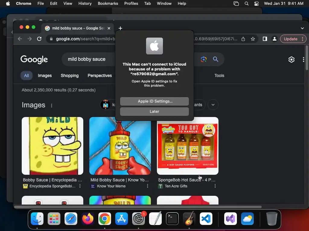
Task: Launch Firefox from the Dock
Action: [88, 219]
